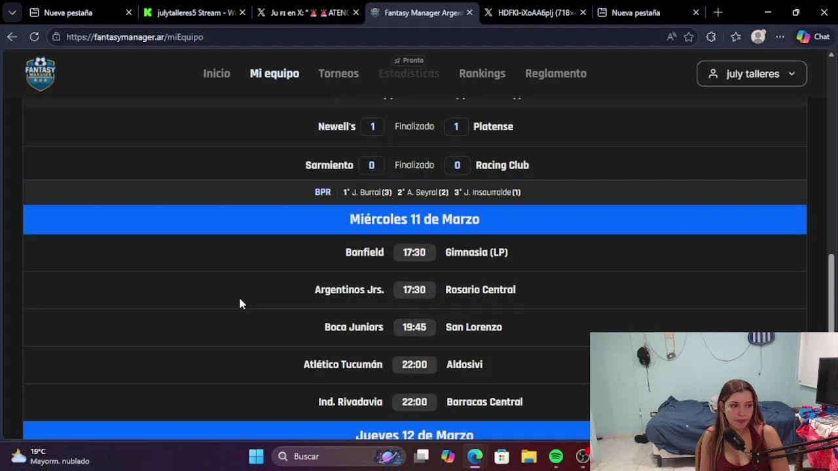
Task: Click Platense team name
Action: coord(493,126)
